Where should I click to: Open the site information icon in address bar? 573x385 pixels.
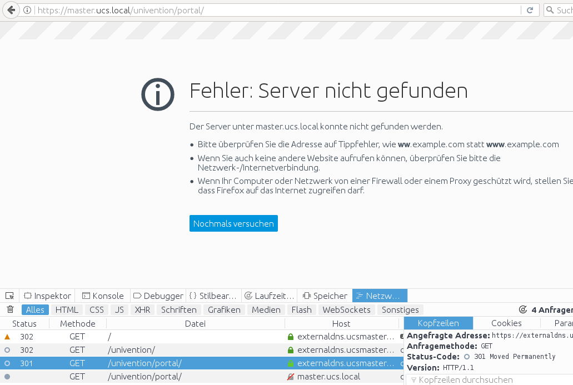[28, 11]
